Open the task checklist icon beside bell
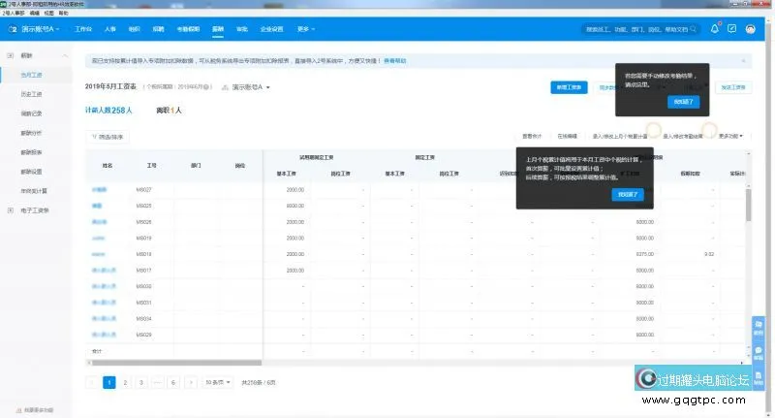 click(x=732, y=29)
